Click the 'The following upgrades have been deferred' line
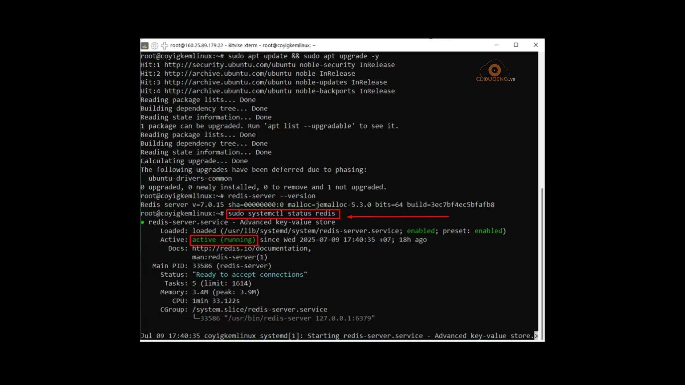This screenshot has width=685, height=385. point(254,170)
